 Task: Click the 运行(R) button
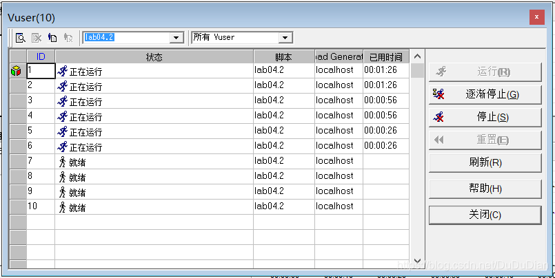click(485, 72)
